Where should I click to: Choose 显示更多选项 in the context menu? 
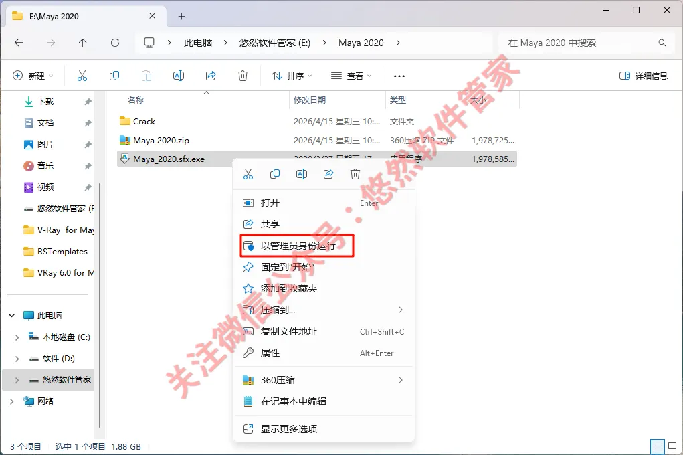tap(324, 429)
